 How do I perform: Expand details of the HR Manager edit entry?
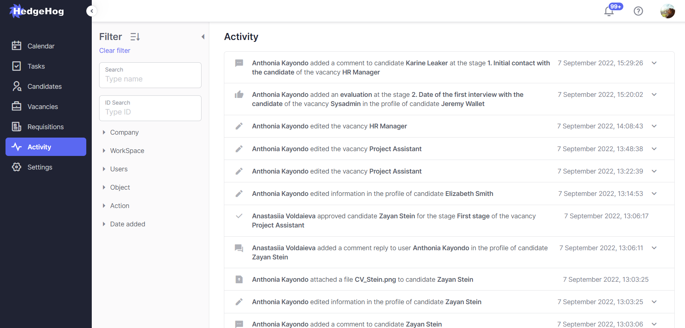655,126
